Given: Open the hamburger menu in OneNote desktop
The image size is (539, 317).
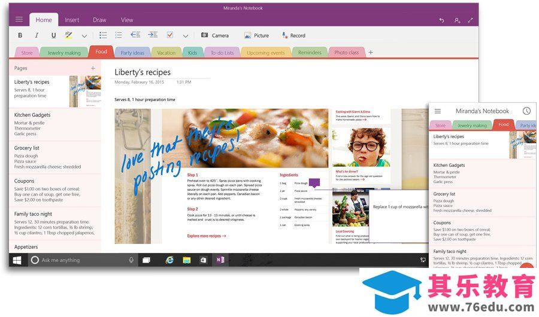Looking at the screenshot, I should 19,20.
